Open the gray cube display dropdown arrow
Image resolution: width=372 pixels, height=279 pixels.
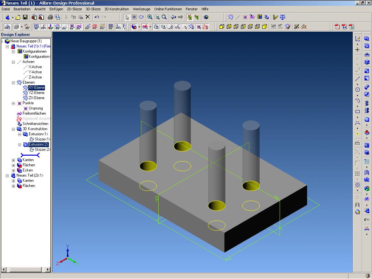click(22, 27)
